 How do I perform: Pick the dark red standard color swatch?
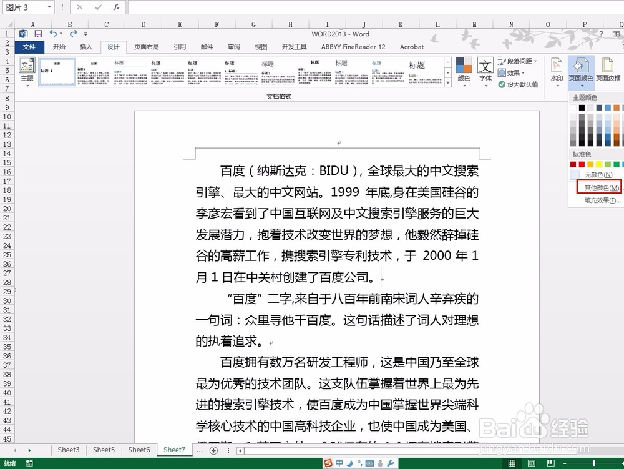point(573,164)
